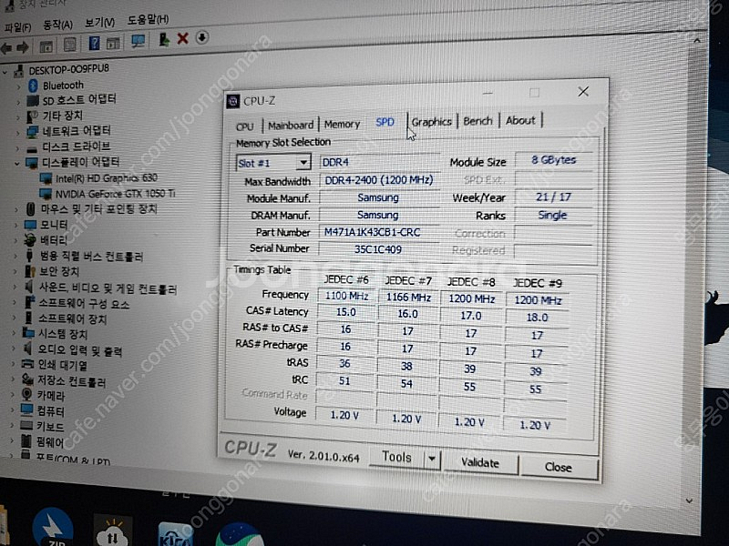Expand the 네트워크 어댑터 node
Image resolution: width=729 pixels, height=546 pixels.
click(18, 133)
